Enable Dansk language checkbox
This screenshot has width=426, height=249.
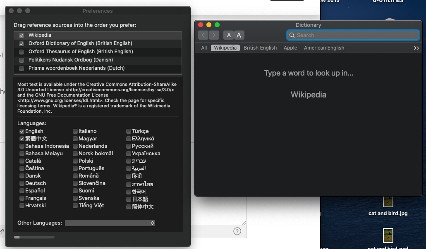point(22,176)
